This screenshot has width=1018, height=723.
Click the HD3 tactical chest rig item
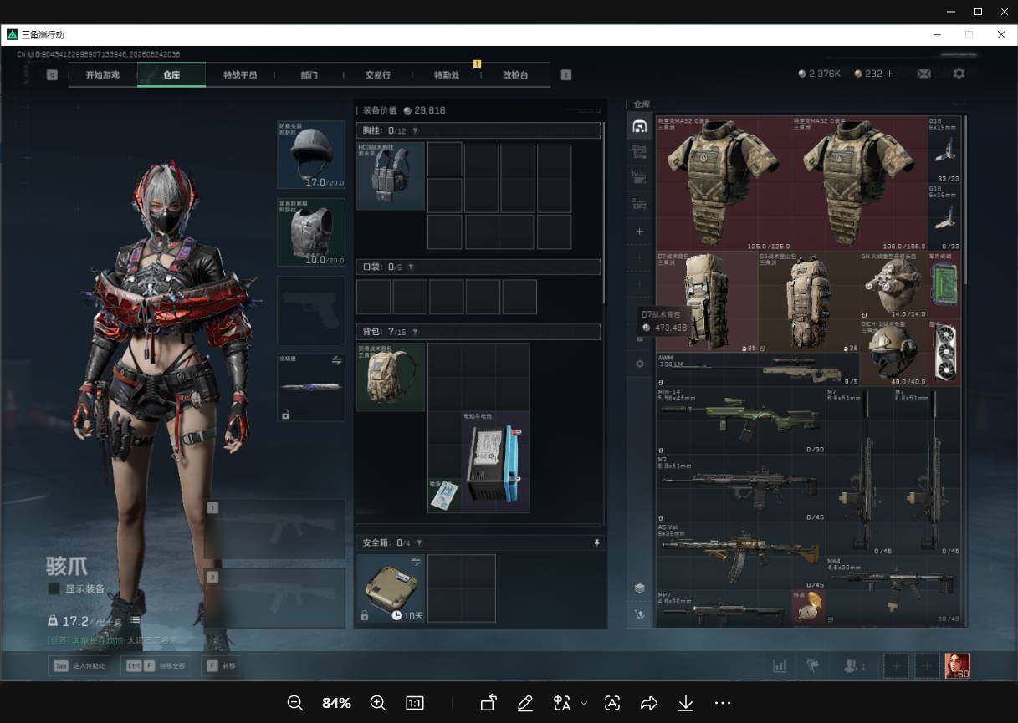(x=391, y=176)
